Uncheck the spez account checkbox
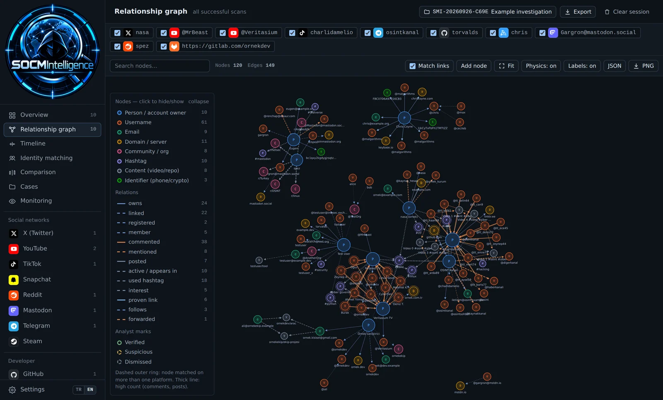The width and height of the screenshot is (663, 400). pyautogui.click(x=117, y=46)
